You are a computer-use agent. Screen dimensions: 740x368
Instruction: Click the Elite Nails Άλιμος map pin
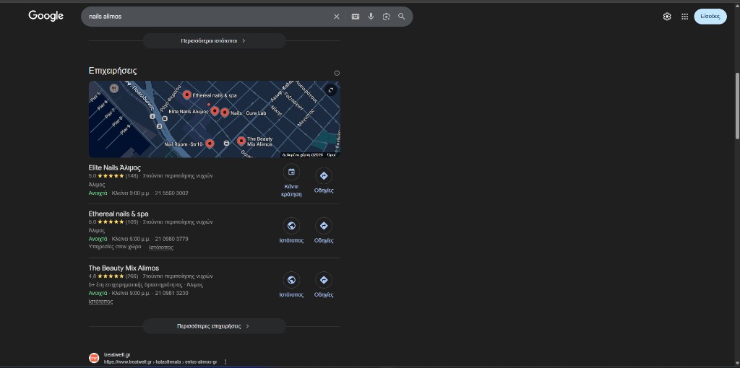[215, 110]
